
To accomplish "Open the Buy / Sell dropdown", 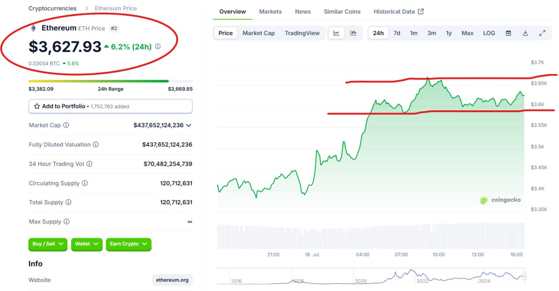I will (x=48, y=244).
